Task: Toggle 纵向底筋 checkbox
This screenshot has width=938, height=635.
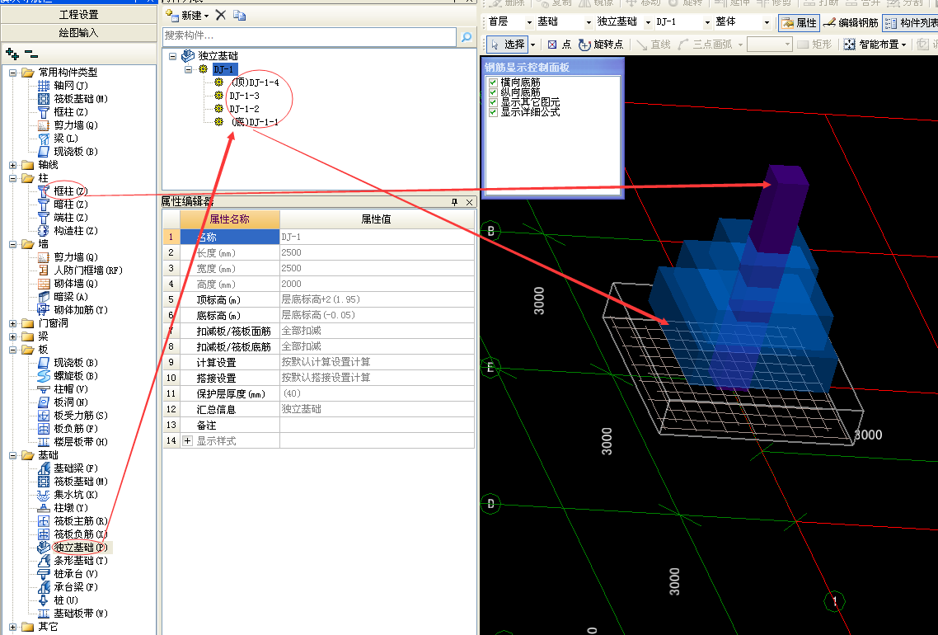Action: [493, 92]
